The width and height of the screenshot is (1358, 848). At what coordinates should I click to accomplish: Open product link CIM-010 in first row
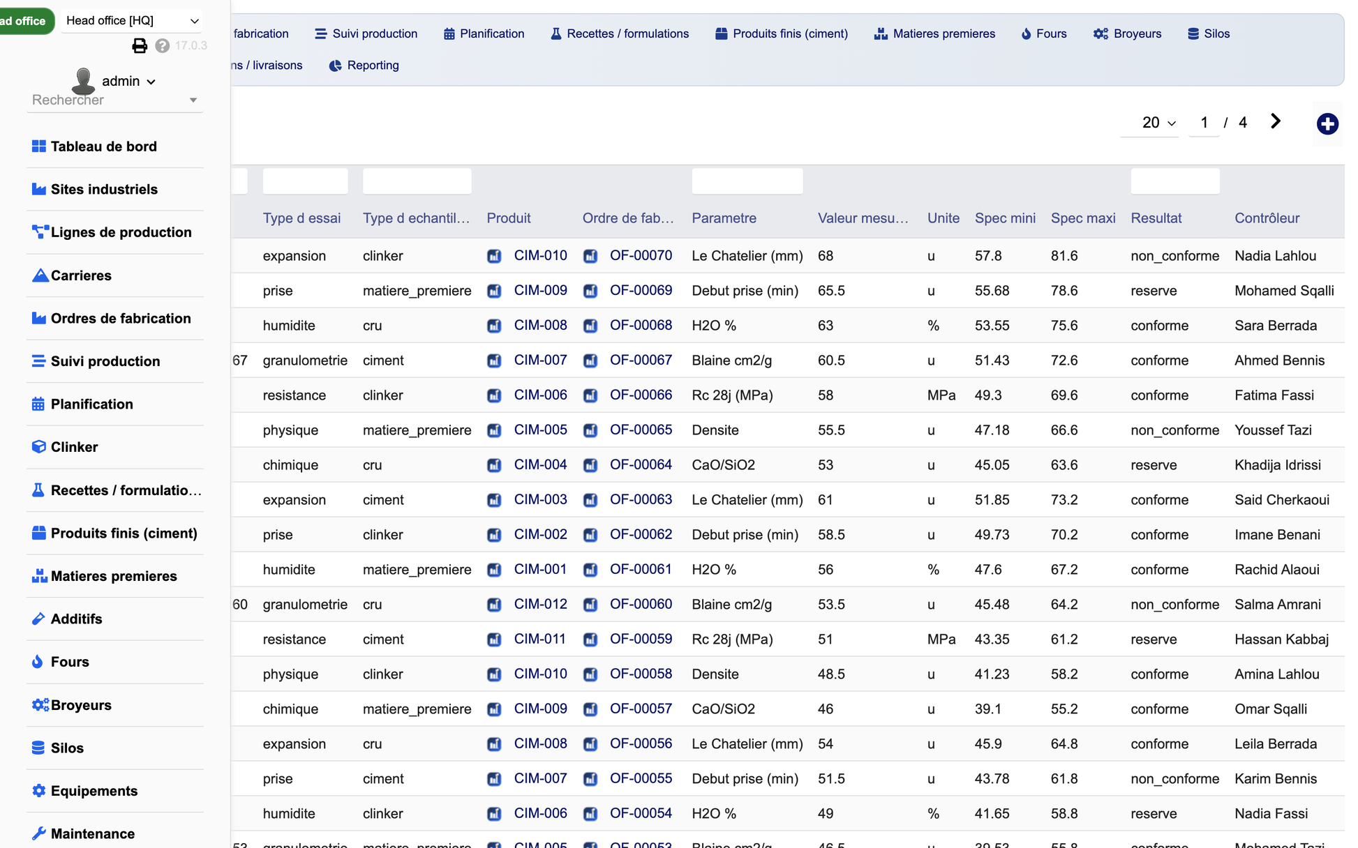[541, 256]
